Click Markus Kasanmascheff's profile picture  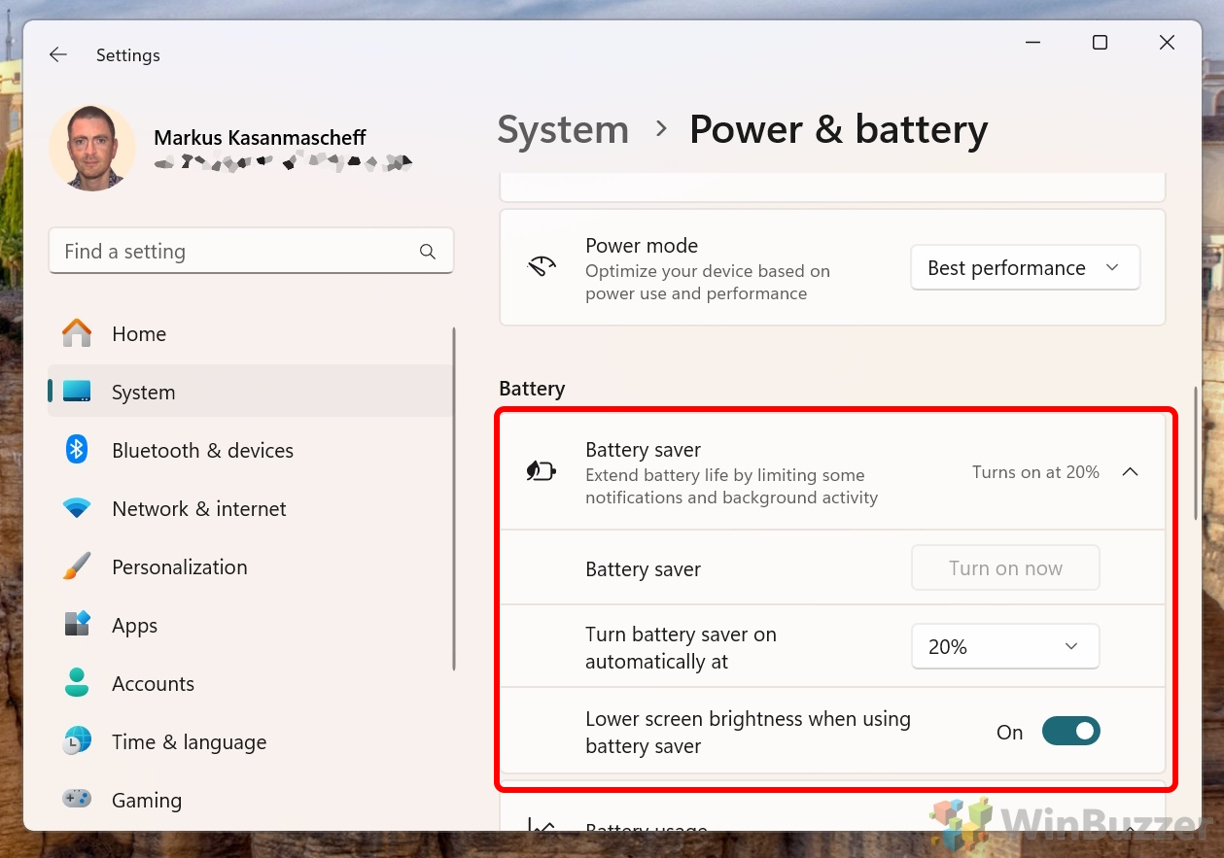[92, 147]
